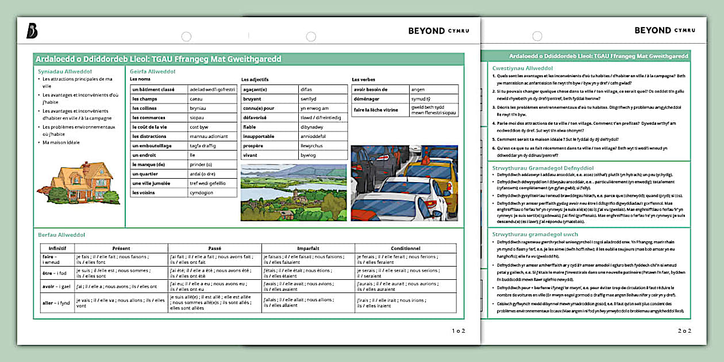Click the Beyond 'B' logo icon
Image resolution: width=724 pixels, height=362 pixels.
[x=32, y=32]
